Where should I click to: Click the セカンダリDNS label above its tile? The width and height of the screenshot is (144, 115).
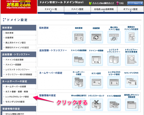pos(131,73)
